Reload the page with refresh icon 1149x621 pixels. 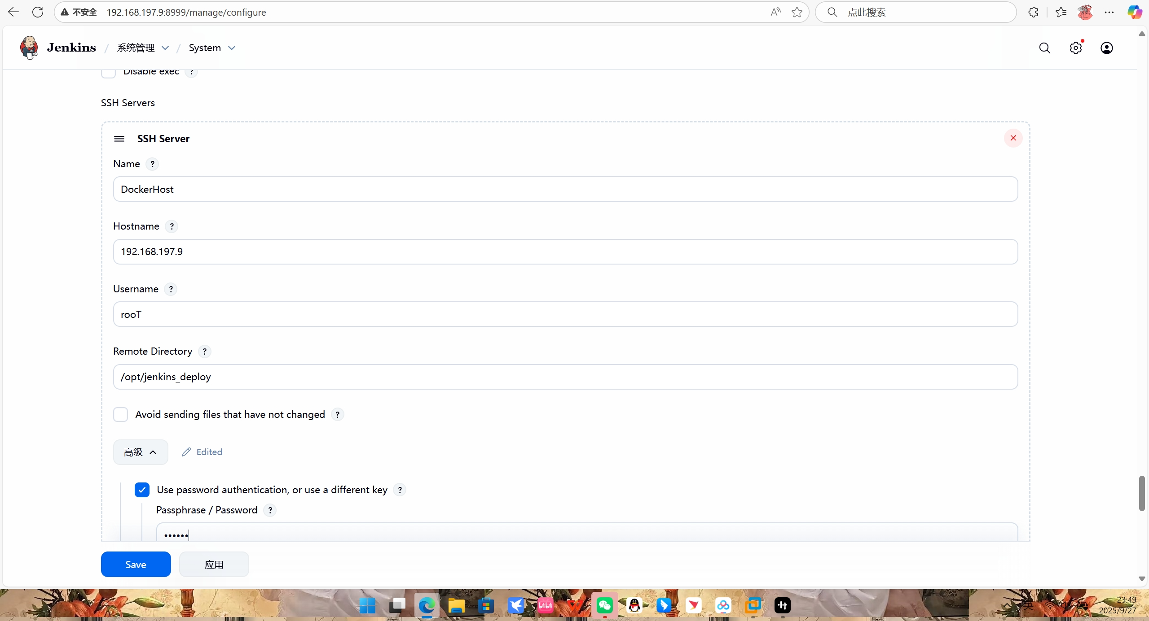pyautogui.click(x=38, y=12)
